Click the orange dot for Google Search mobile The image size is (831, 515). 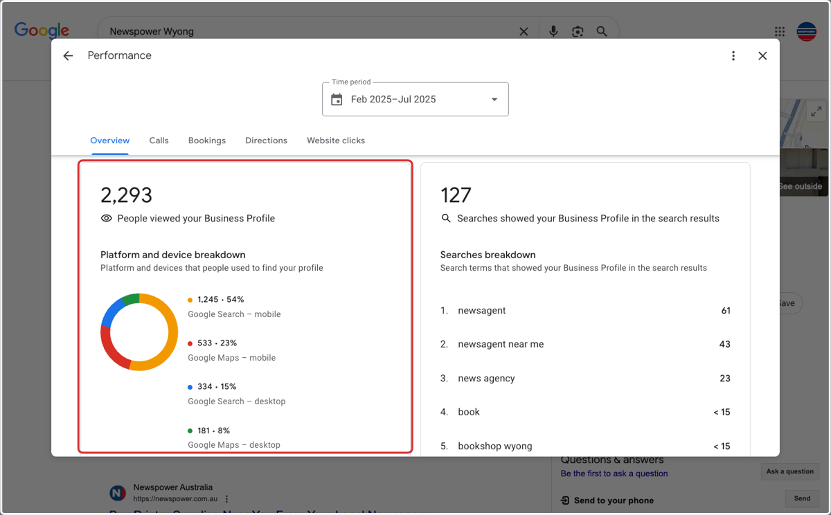tap(190, 300)
